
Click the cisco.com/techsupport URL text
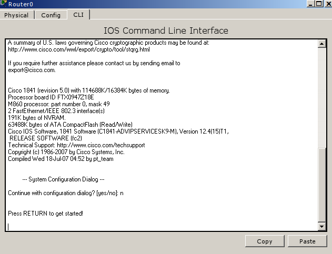pyautogui.click(x=101, y=145)
